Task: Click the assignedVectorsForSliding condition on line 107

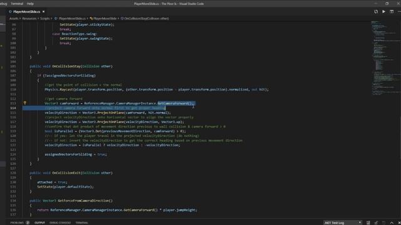Action: click(x=70, y=76)
